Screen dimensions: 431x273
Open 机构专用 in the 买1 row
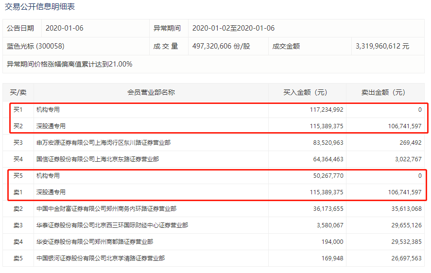(x=48, y=110)
